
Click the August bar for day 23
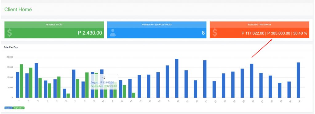click(x=224, y=86)
